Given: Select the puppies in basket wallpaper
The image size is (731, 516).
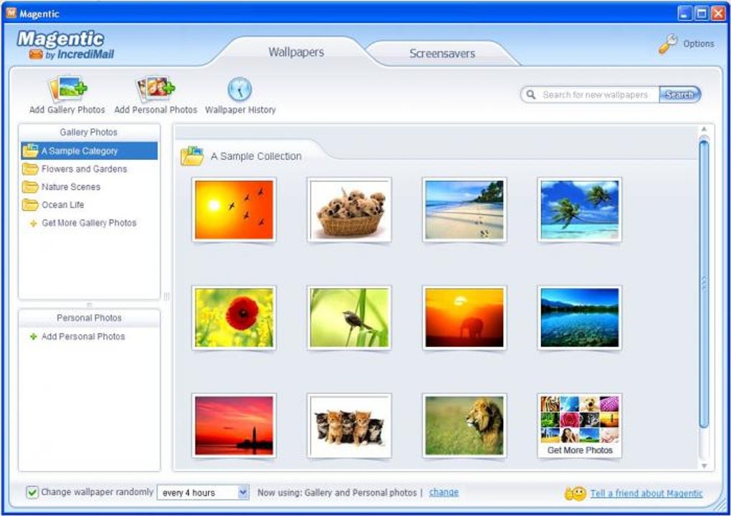Looking at the screenshot, I should [349, 210].
